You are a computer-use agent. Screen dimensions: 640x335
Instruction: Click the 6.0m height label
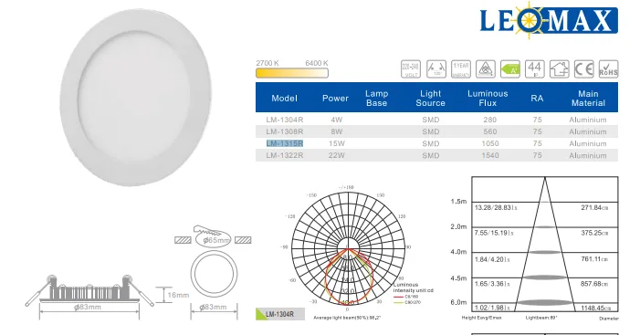458,302
